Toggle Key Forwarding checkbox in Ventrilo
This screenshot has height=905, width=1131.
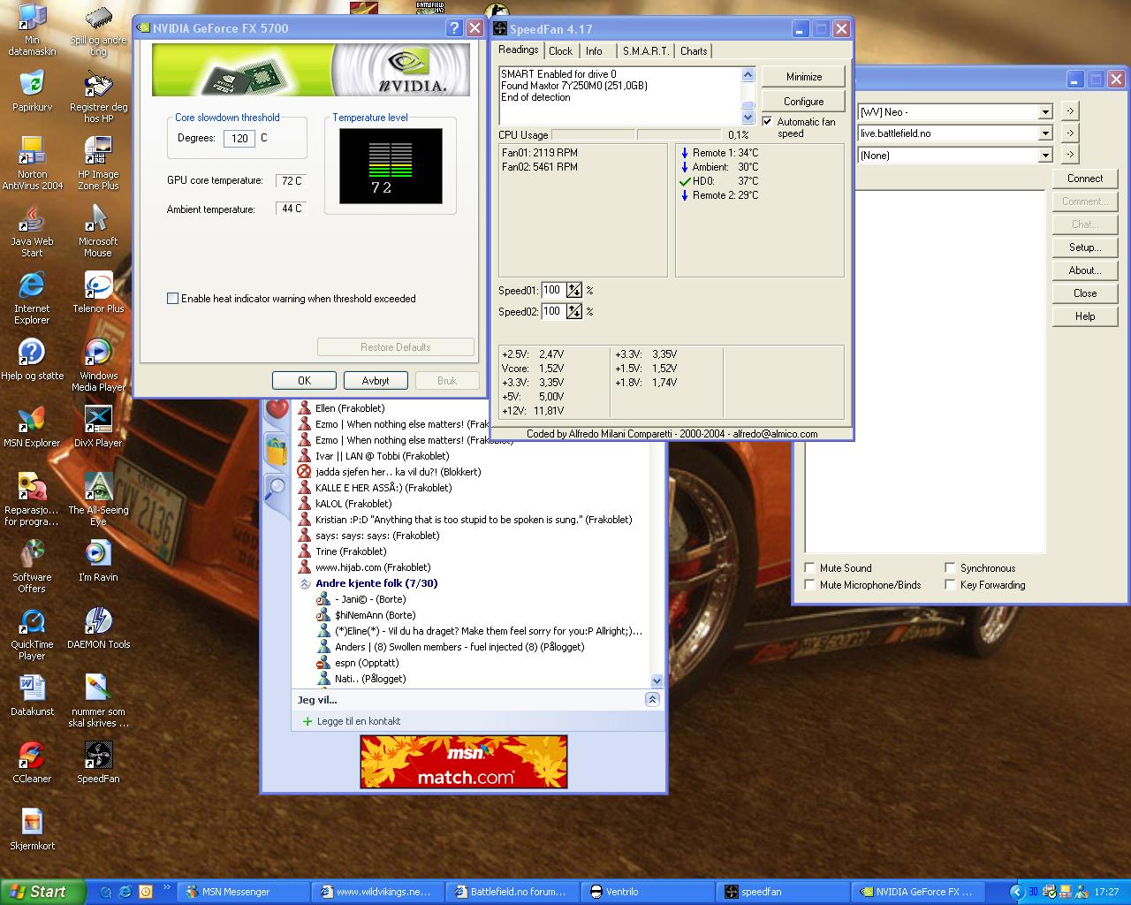(950, 585)
